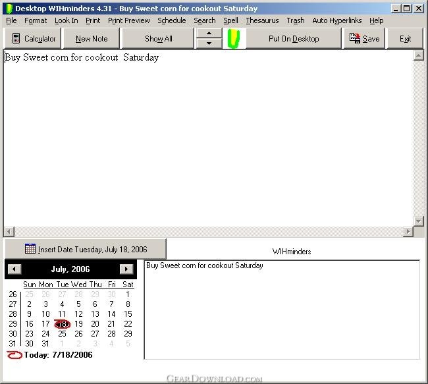Go to the next note with down arrow
The height and width of the screenshot is (384, 428).
pyautogui.click(x=209, y=43)
